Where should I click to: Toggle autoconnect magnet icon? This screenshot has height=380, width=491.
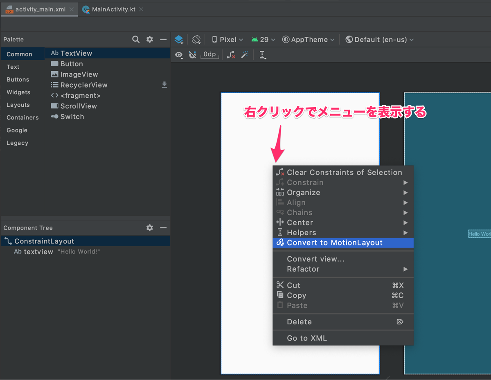point(192,55)
